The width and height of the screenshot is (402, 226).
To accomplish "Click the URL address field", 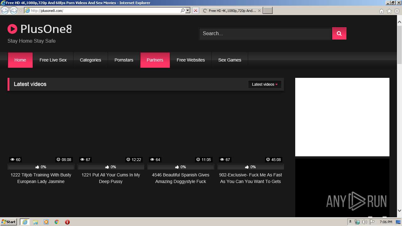I will (105, 10).
